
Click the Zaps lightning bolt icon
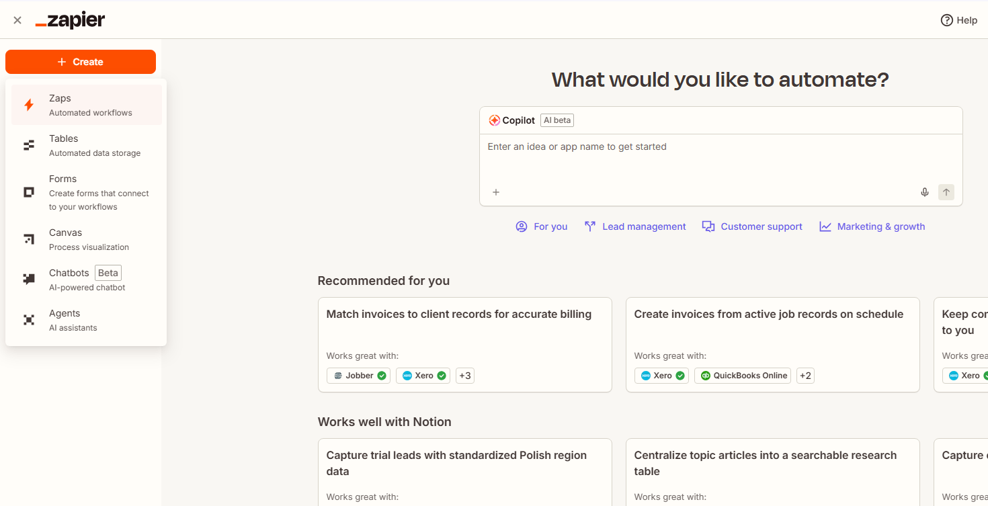[29, 105]
